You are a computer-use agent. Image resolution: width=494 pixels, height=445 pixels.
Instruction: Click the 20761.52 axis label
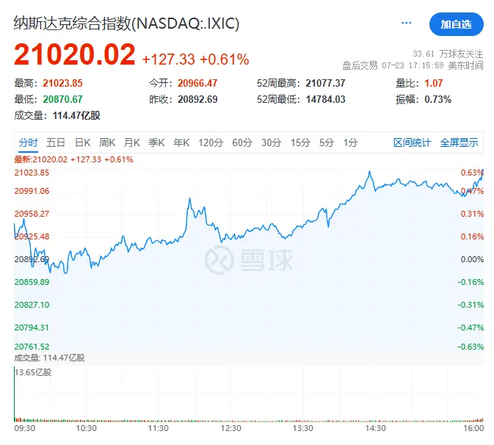pyautogui.click(x=32, y=347)
